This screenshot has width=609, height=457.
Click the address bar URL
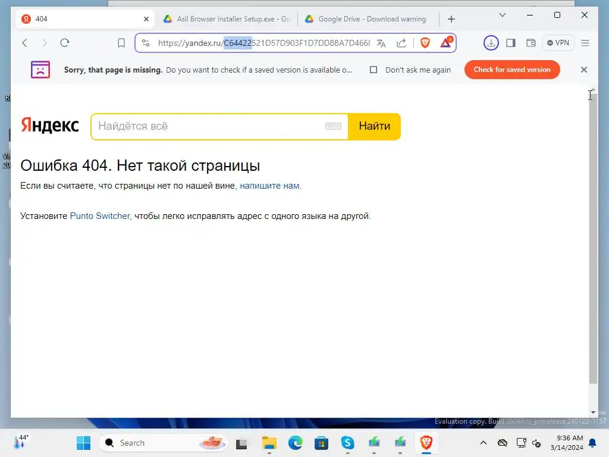pos(263,43)
